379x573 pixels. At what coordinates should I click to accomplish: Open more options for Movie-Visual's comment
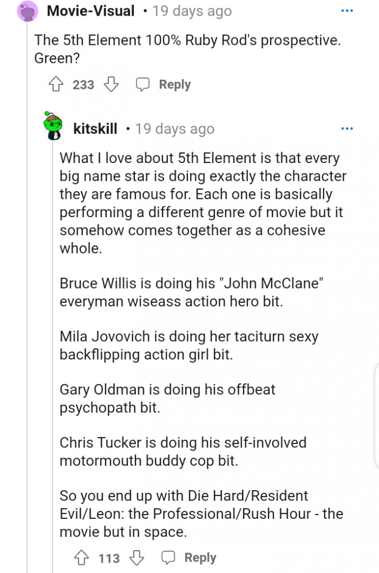coord(347,11)
